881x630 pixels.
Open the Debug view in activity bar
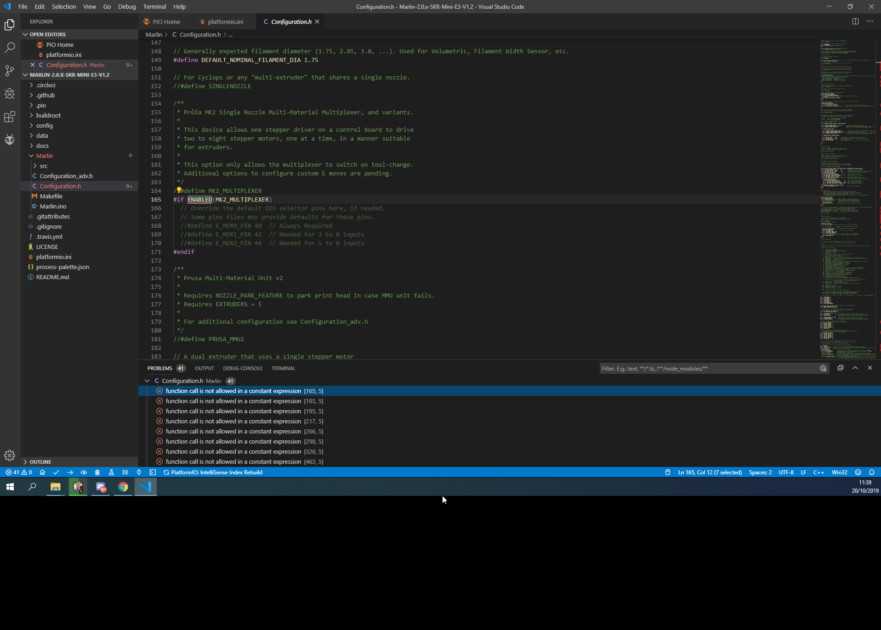click(x=10, y=94)
